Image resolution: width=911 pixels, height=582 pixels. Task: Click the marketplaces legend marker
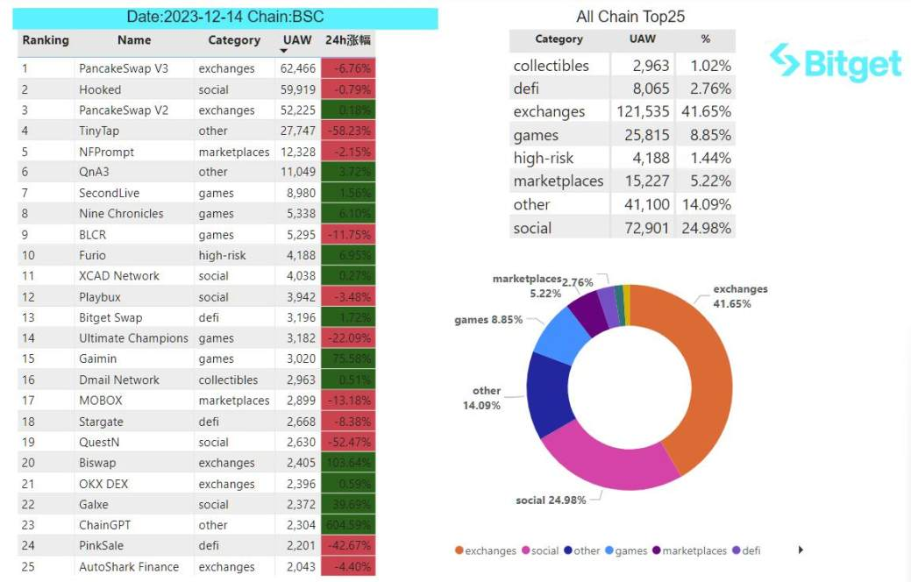657,550
